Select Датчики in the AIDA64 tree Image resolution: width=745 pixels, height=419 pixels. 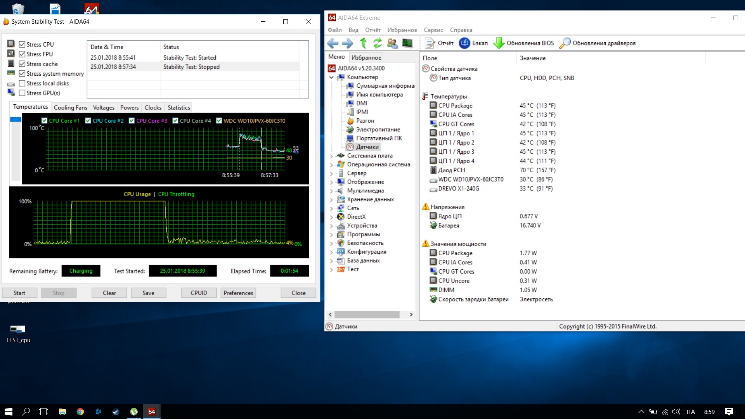pyautogui.click(x=367, y=147)
